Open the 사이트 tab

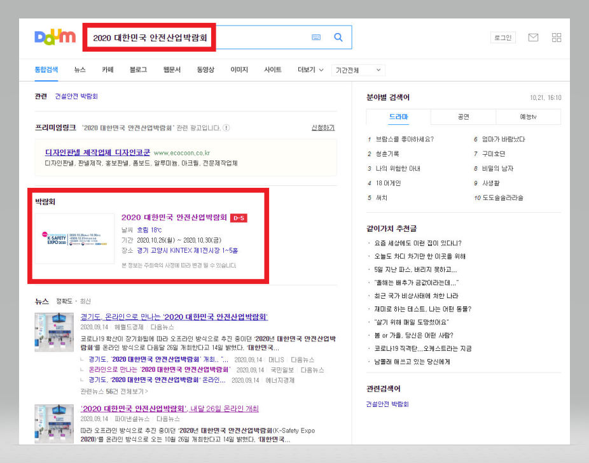click(x=273, y=69)
